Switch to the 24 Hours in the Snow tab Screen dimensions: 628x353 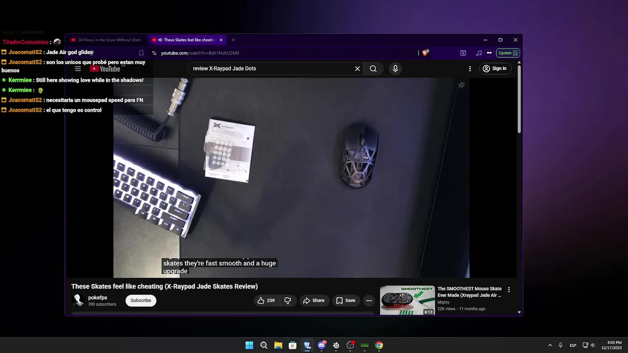coord(106,40)
